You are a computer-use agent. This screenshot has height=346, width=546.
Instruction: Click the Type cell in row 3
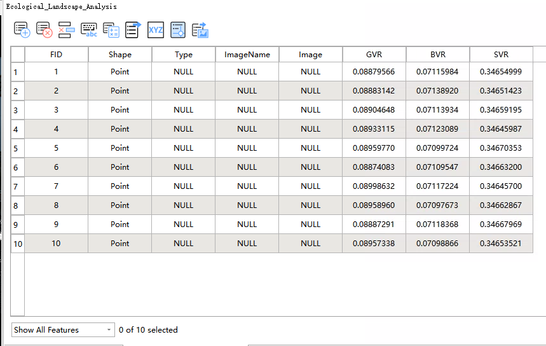[x=183, y=110]
